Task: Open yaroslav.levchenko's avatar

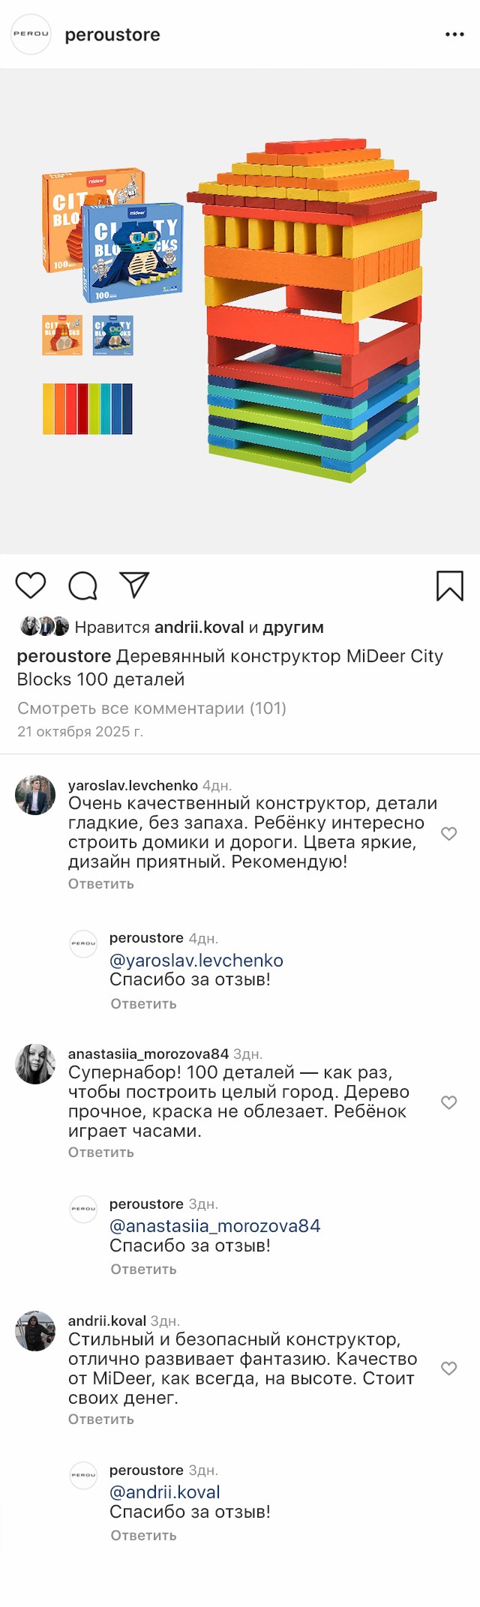Action: [x=35, y=795]
